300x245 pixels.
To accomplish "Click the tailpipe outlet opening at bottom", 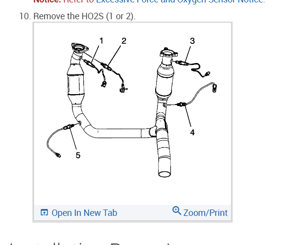I will coord(165,174).
